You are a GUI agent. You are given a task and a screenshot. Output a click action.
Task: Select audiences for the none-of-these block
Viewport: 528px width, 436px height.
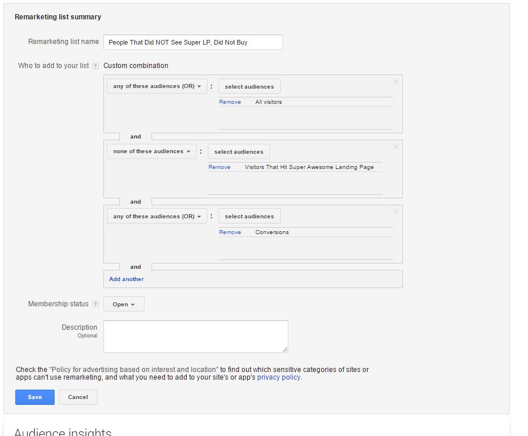(238, 152)
